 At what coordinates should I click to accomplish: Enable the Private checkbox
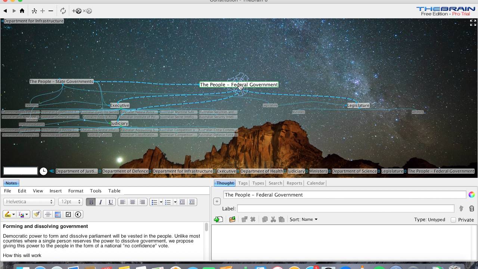point(453,220)
